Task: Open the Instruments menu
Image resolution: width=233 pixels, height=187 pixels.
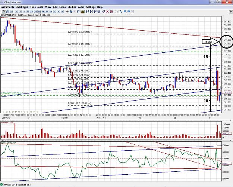Action: pyautogui.click(x=7, y=7)
